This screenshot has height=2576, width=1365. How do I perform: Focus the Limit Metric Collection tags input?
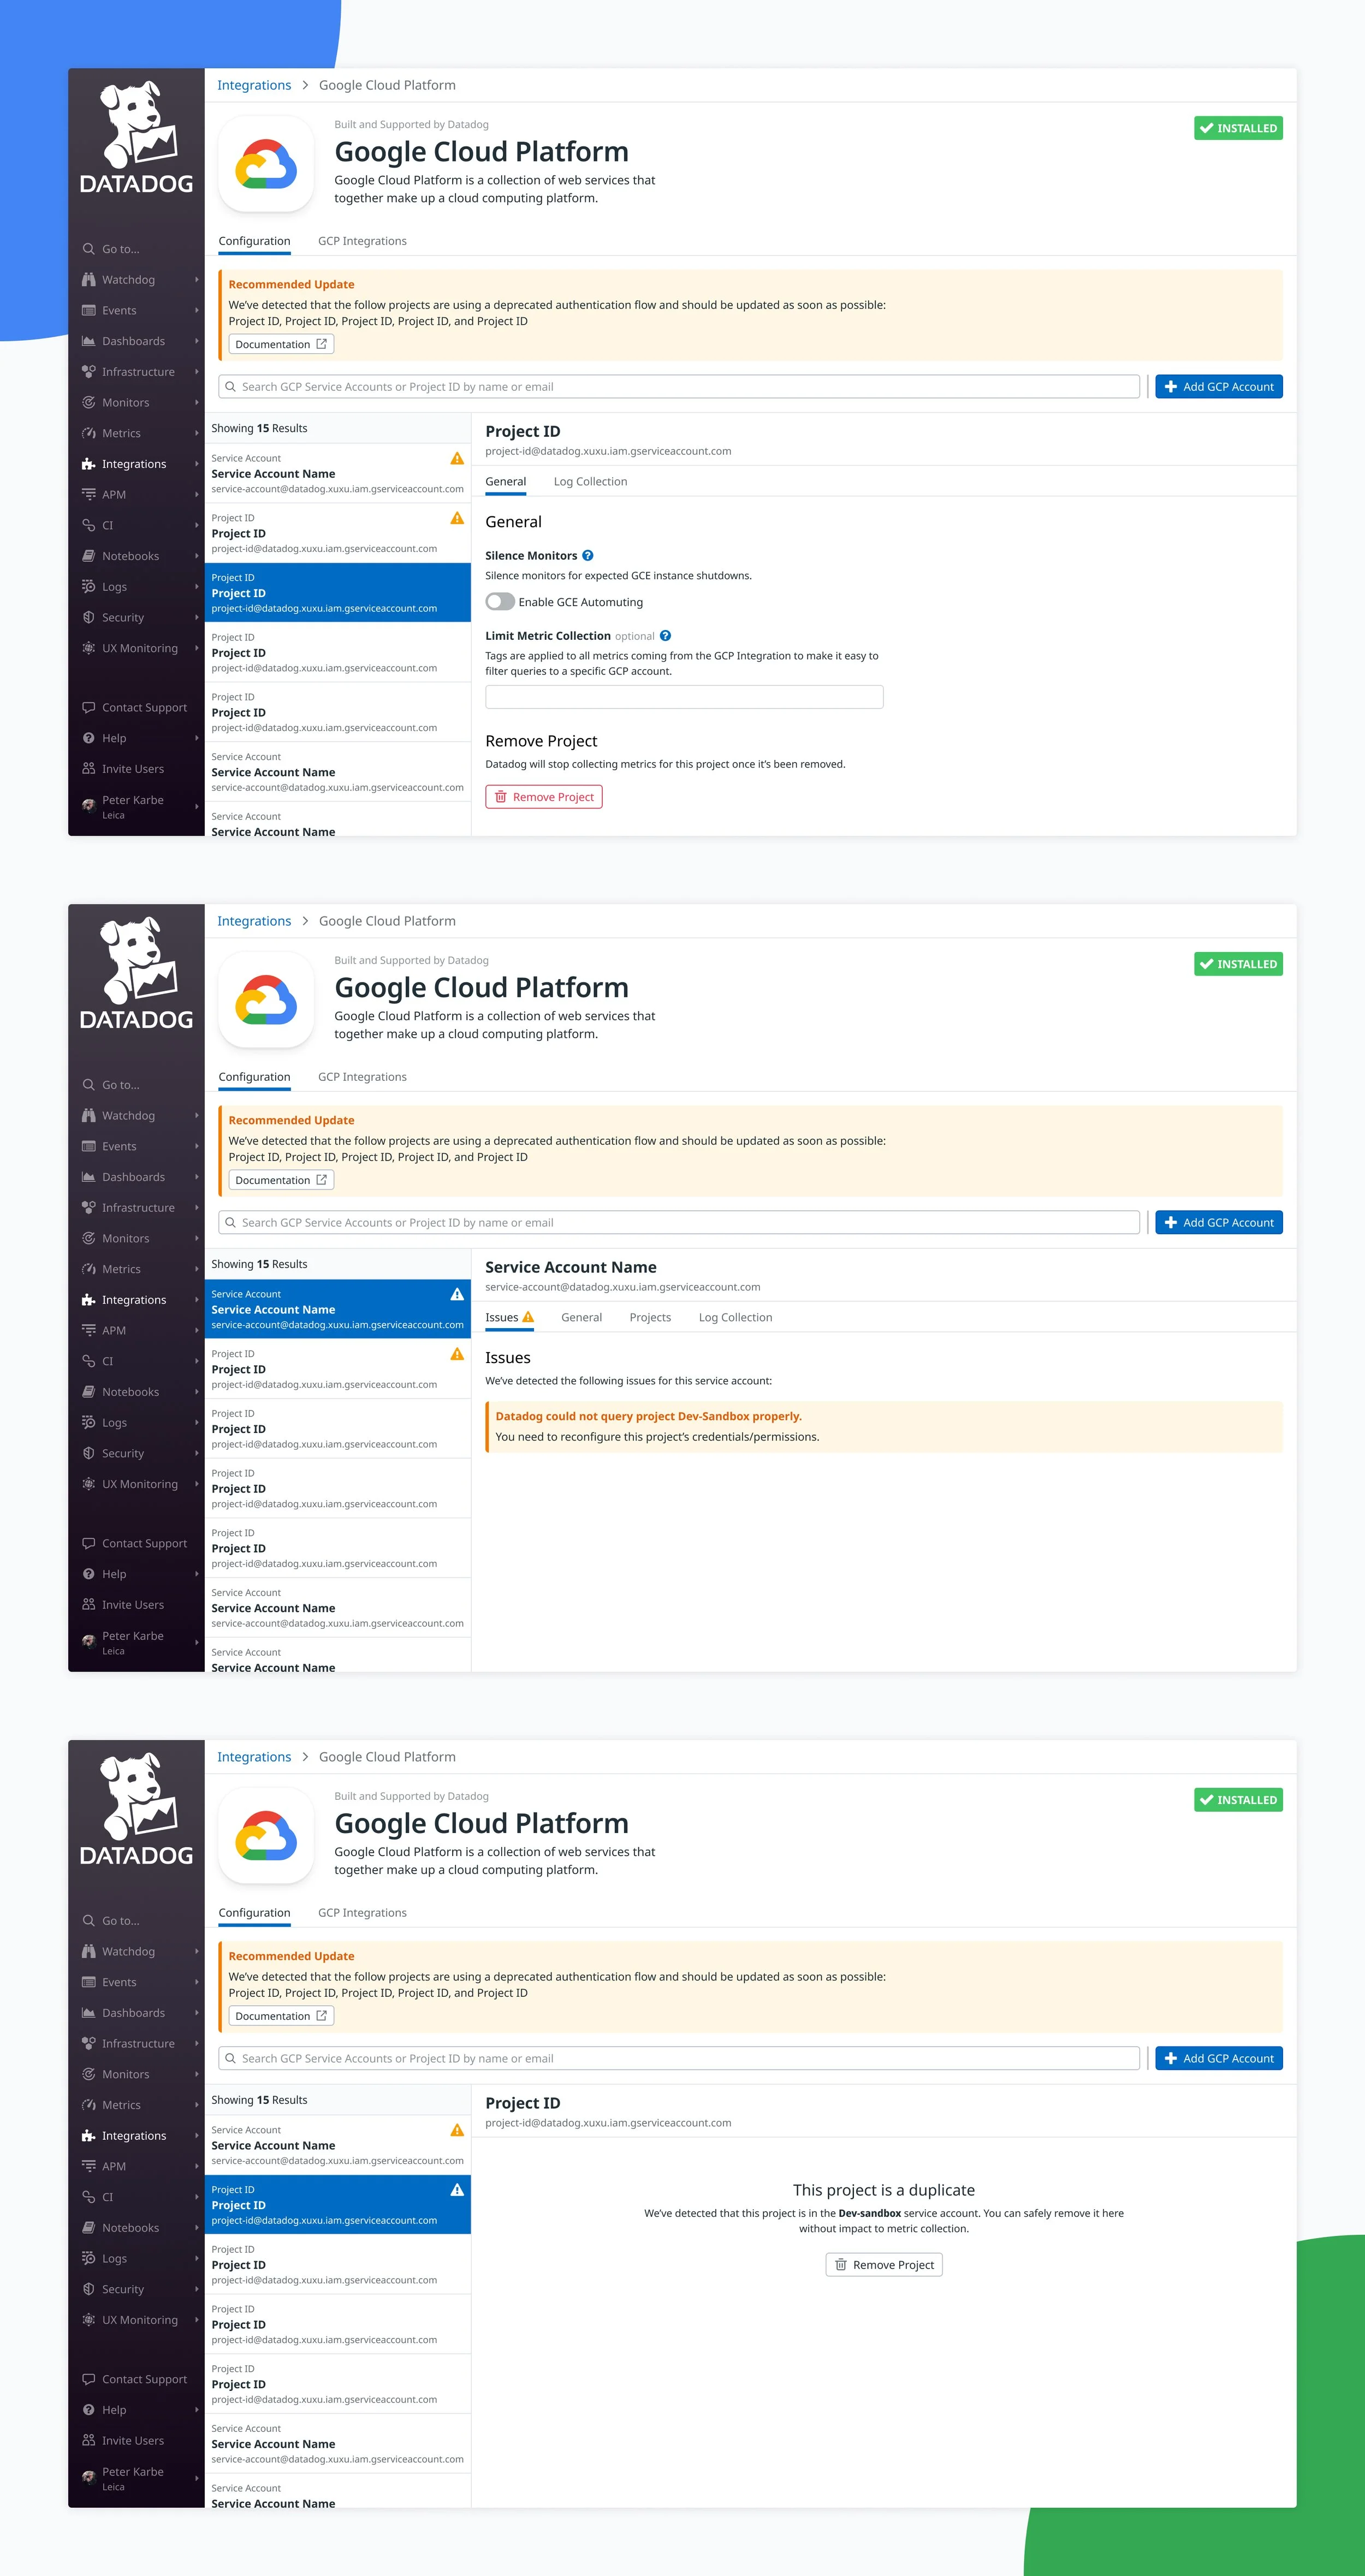click(x=684, y=697)
